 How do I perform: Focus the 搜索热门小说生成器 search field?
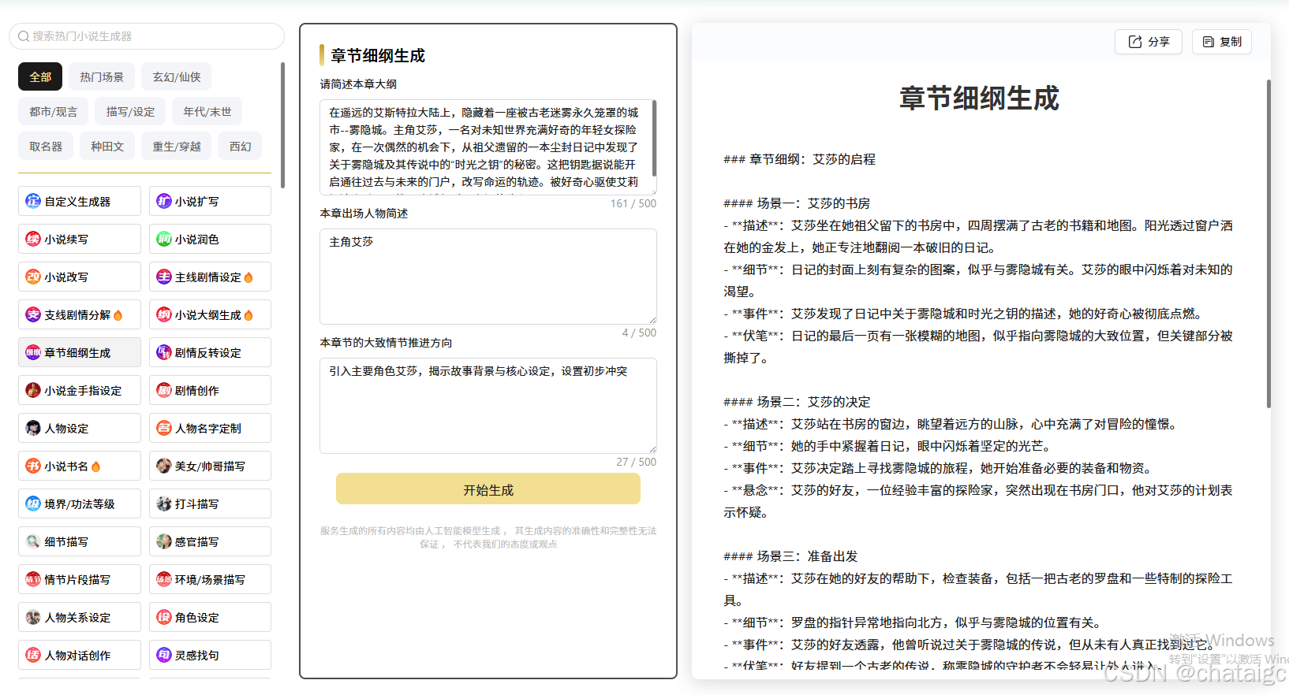point(147,36)
